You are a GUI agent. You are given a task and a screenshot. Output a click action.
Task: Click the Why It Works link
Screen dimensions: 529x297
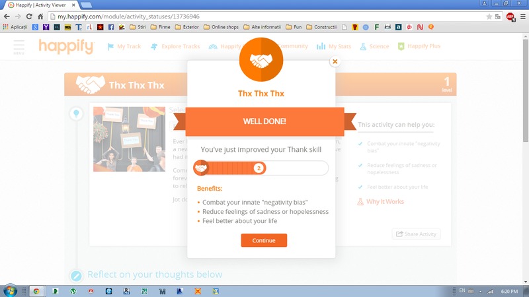tap(381, 202)
